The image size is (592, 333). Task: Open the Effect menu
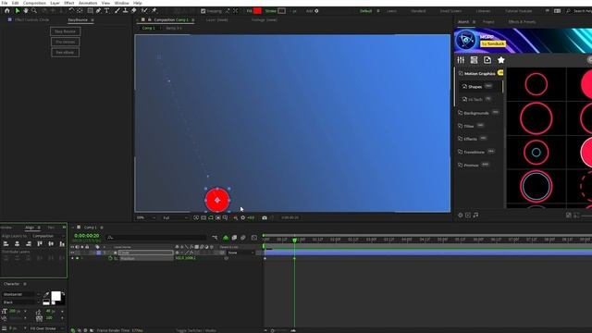point(69,3)
